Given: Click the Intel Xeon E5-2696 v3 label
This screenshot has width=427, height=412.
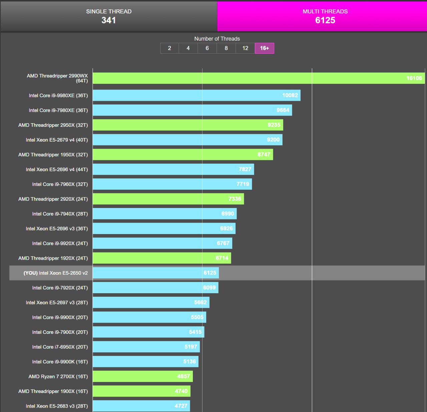Looking at the screenshot, I should 57,229.
